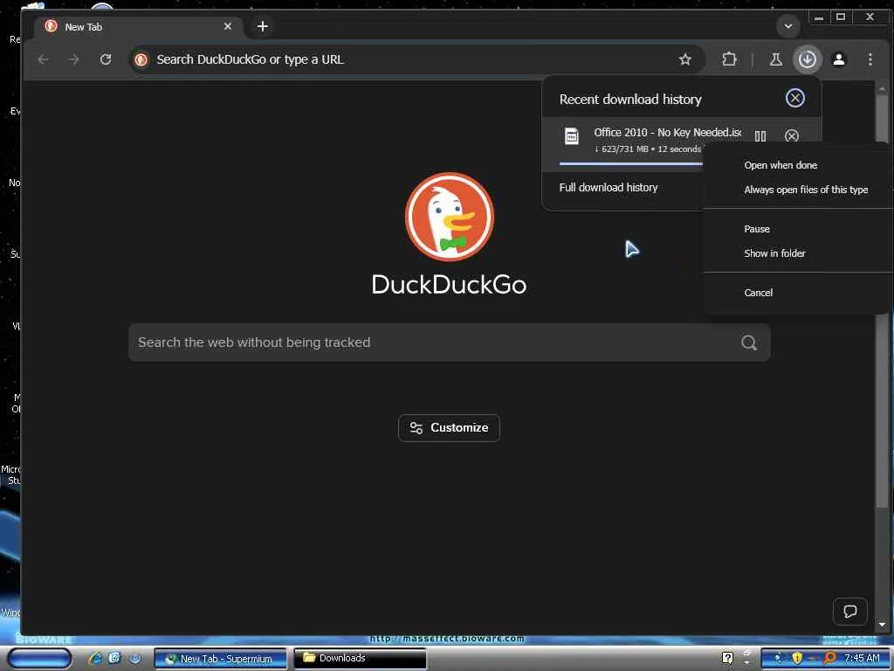Click the Start button on taskbar
Viewport: 894px width, 671px height.
[x=38, y=658]
